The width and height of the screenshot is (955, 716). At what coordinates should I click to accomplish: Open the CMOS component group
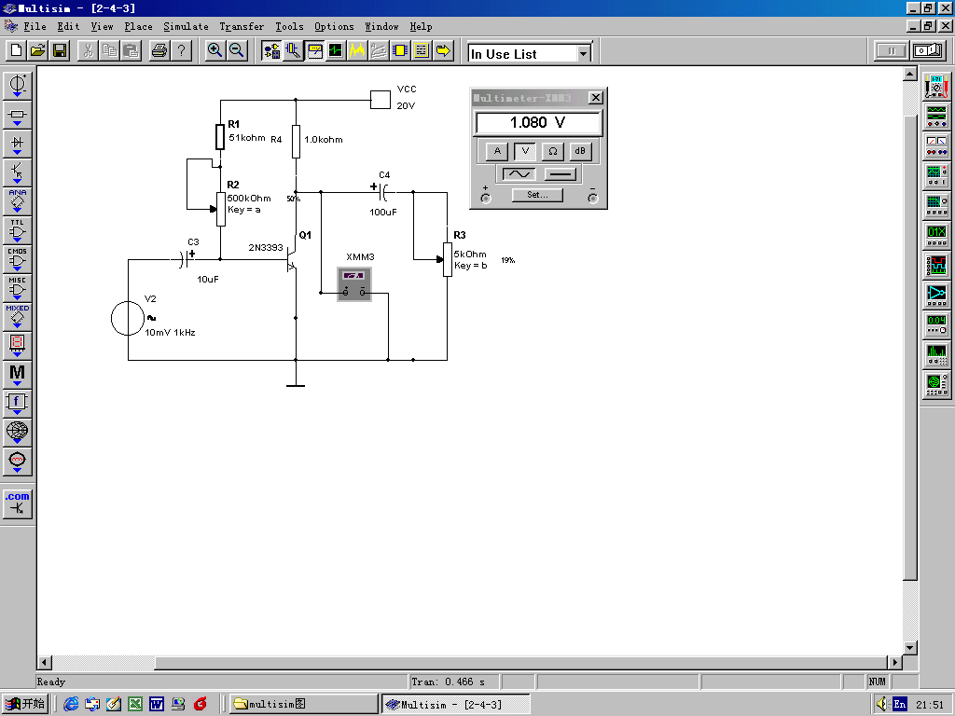[17, 259]
